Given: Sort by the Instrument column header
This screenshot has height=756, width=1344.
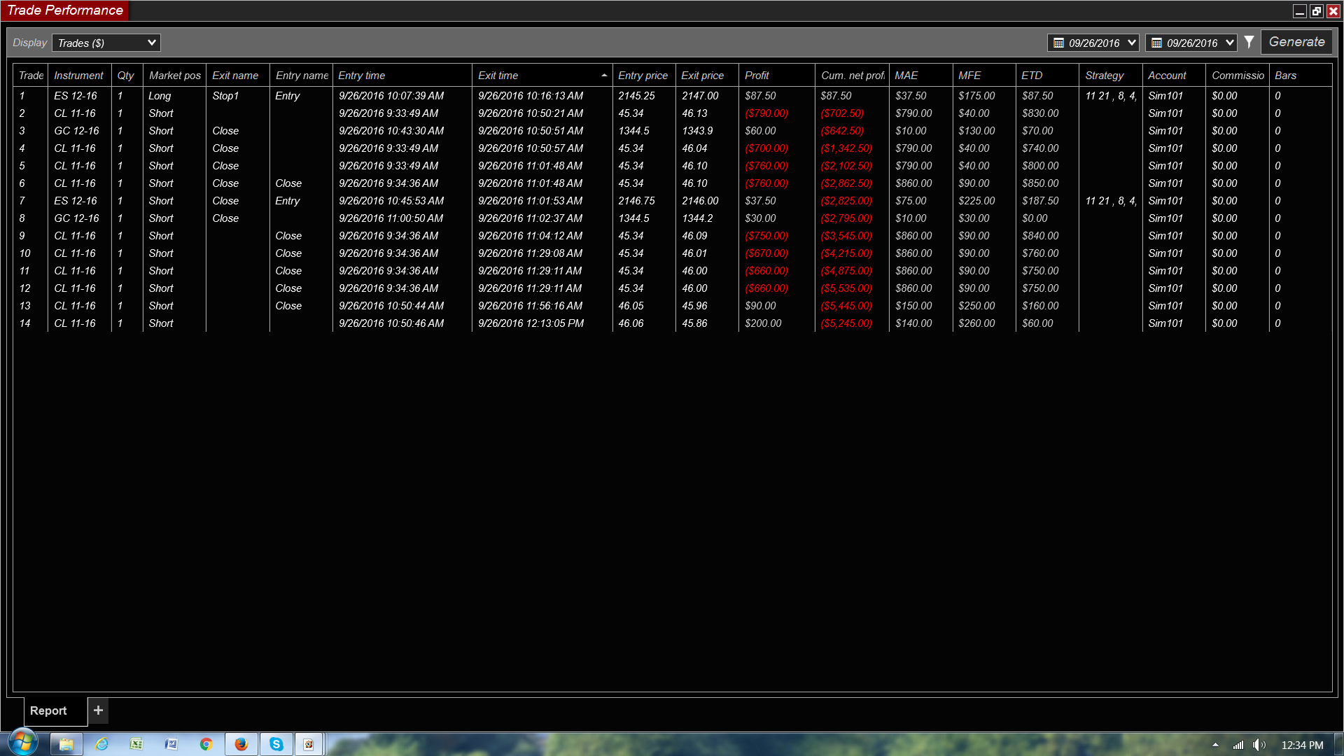Looking at the screenshot, I should 78,76.
